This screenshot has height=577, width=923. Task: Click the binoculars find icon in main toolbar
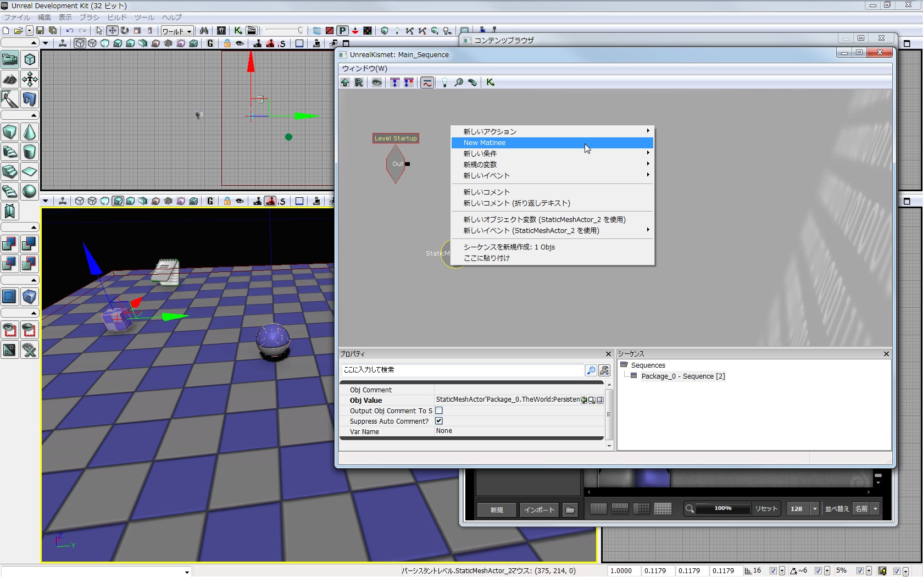[x=204, y=31]
